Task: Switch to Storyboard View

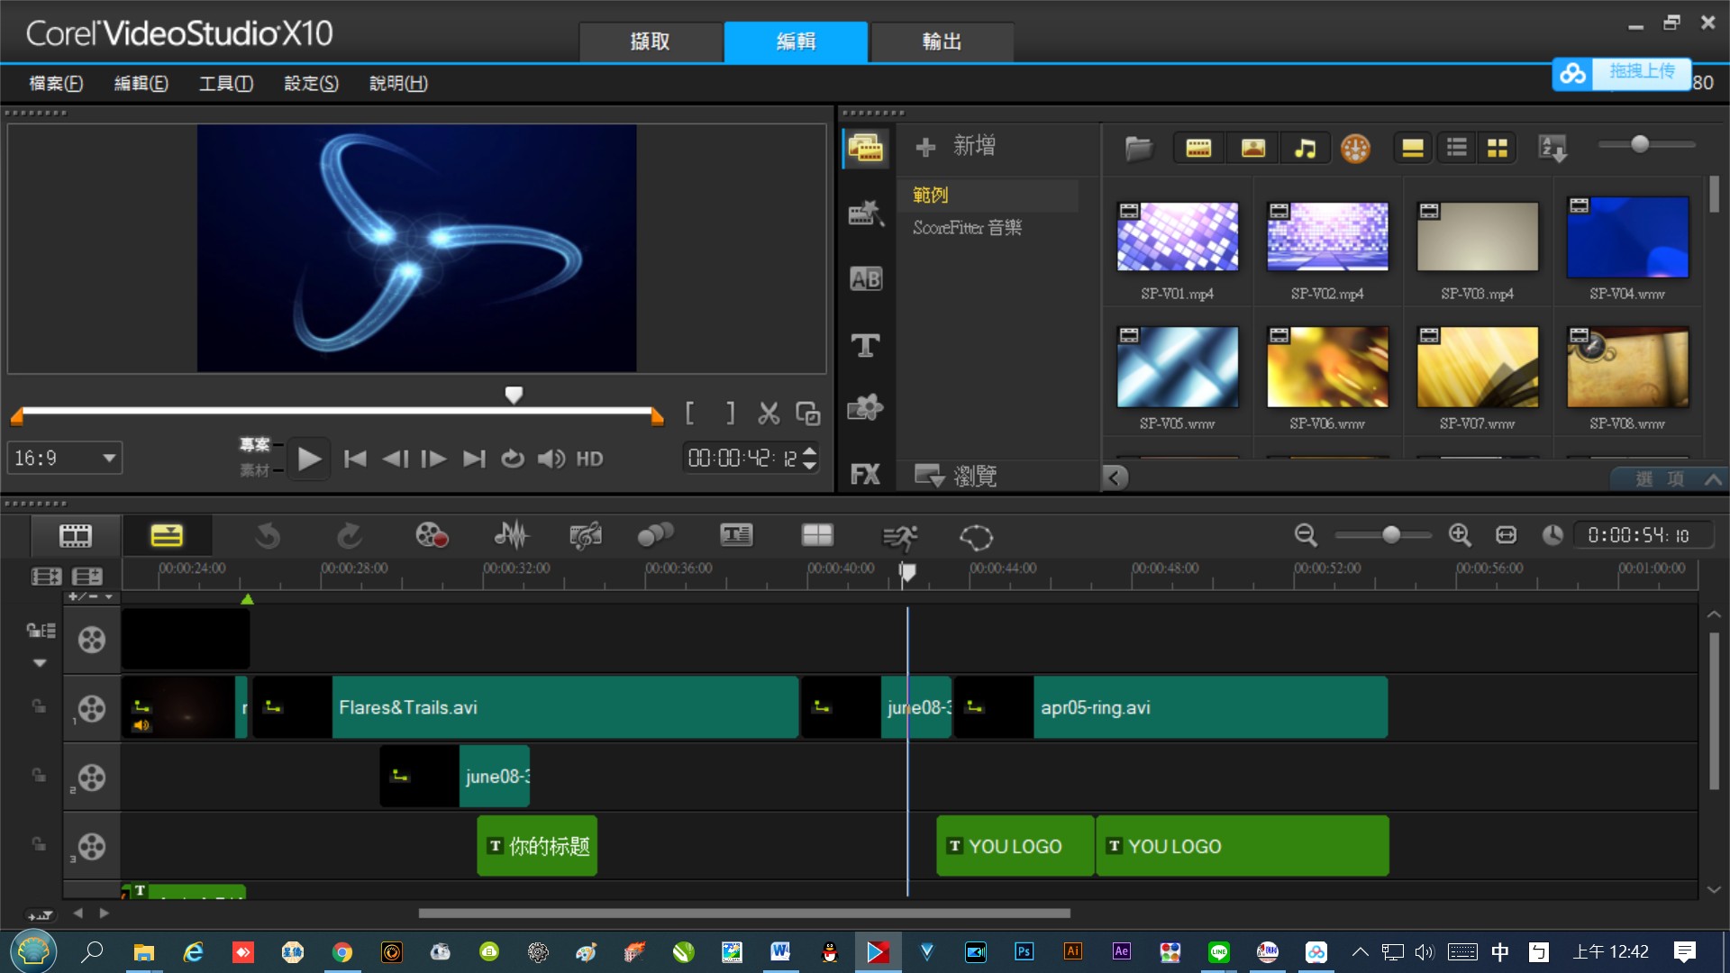Action: (x=76, y=536)
